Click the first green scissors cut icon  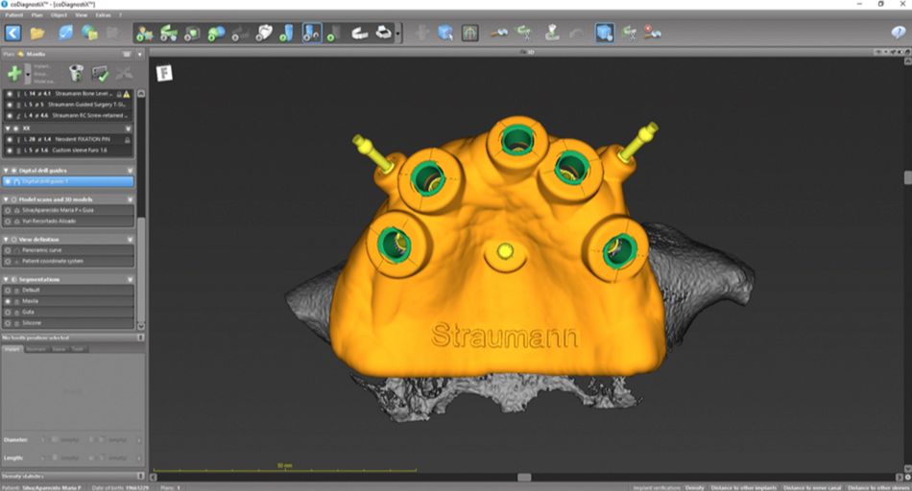524,34
